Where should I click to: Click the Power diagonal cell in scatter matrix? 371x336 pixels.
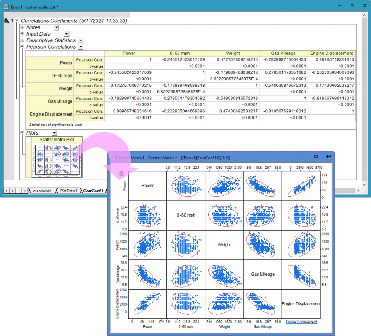point(147,186)
